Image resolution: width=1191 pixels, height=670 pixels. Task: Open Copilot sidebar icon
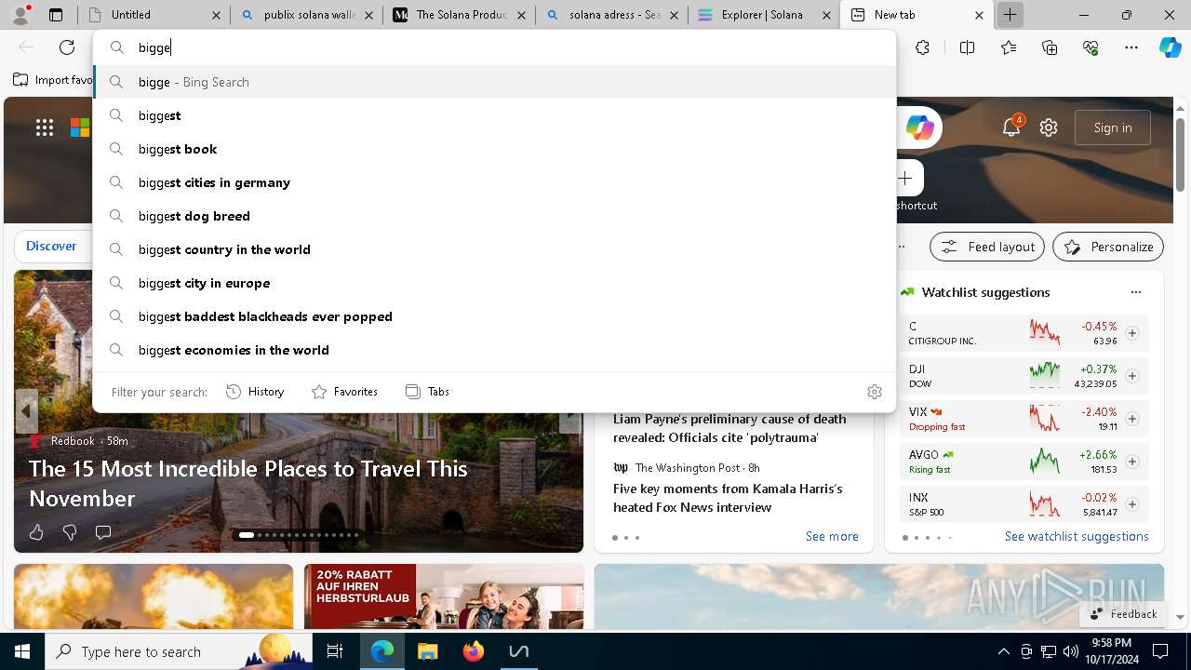(x=1170, y=47)
